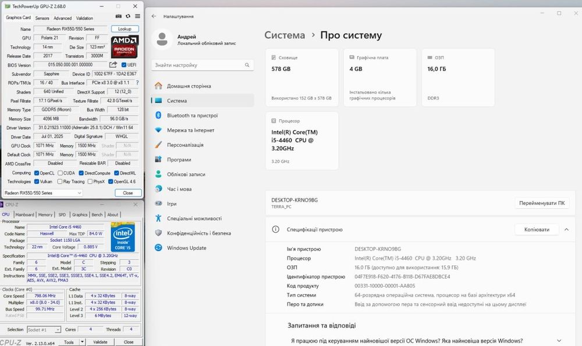Click the Система breadcrumb link
Viewport: 582px width, 346px height.
[x=285, y=35]
